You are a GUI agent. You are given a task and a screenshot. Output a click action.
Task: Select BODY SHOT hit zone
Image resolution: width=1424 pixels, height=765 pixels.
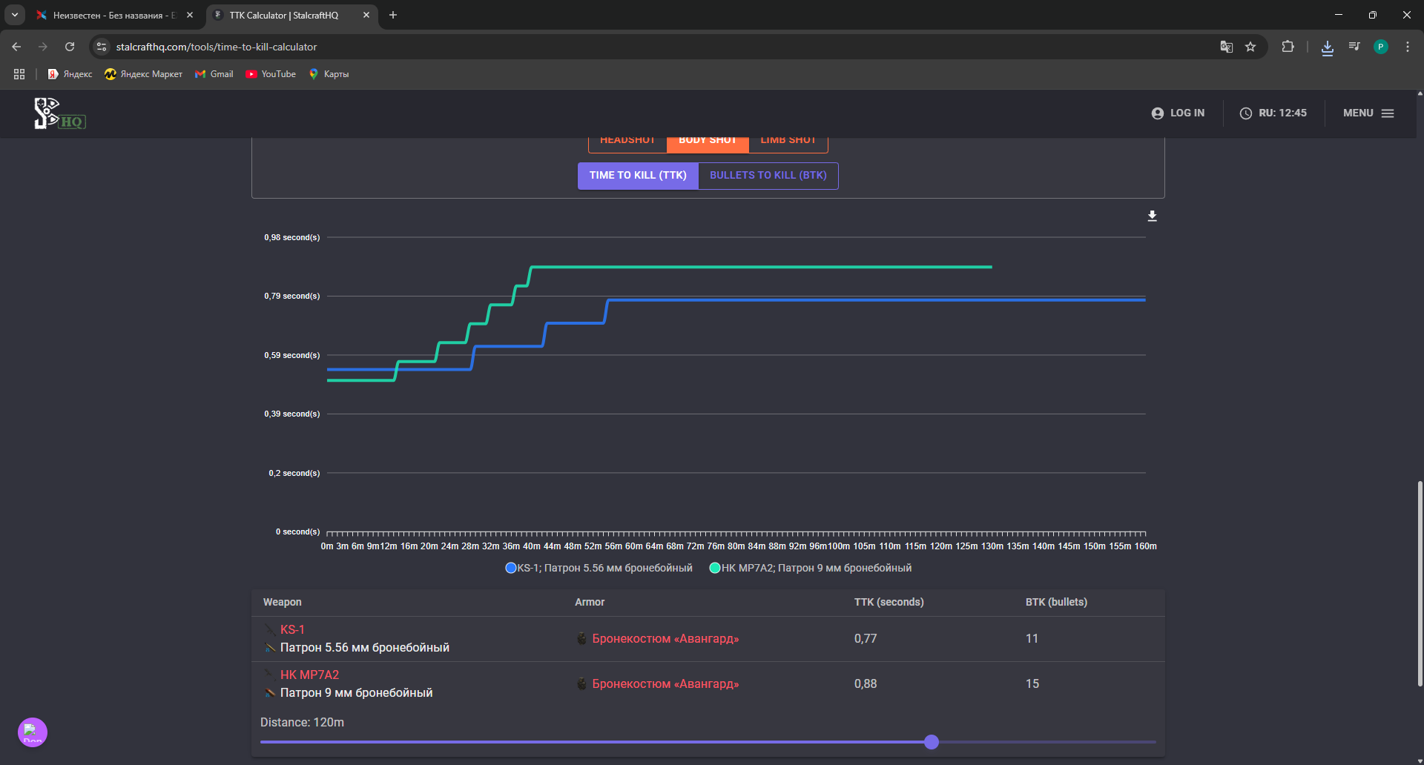(708, 143)
